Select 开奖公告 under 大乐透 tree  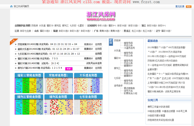pos(128,55)
